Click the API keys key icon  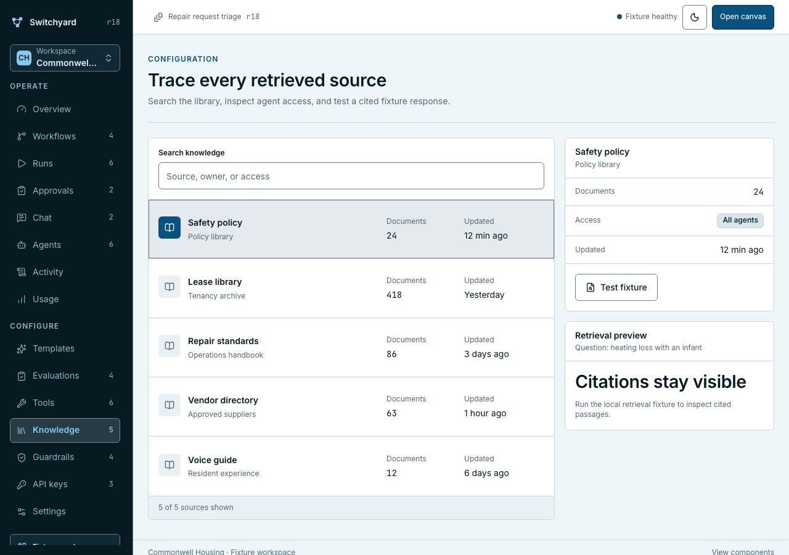click(22, 484)
